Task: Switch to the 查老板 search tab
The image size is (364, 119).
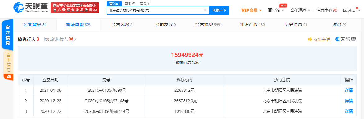Action: (x=129, y=4)
